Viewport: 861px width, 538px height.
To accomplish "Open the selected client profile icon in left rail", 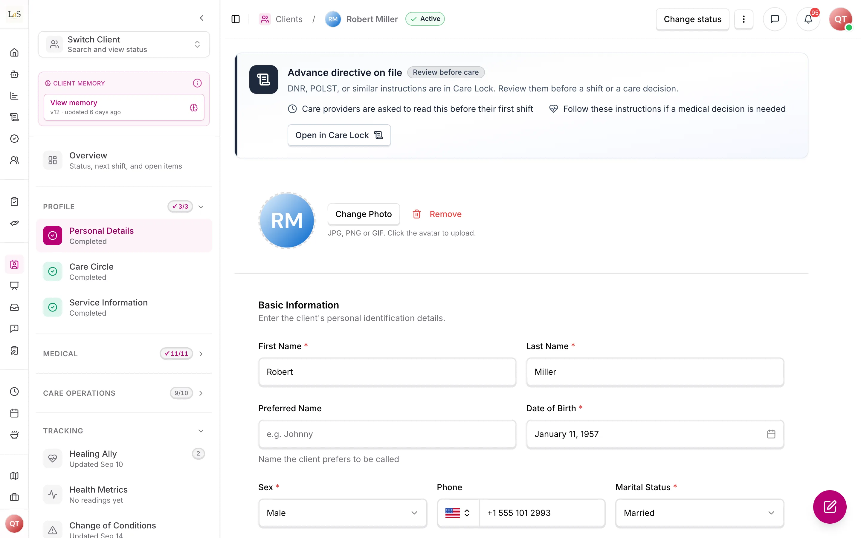I will point(14,264).
